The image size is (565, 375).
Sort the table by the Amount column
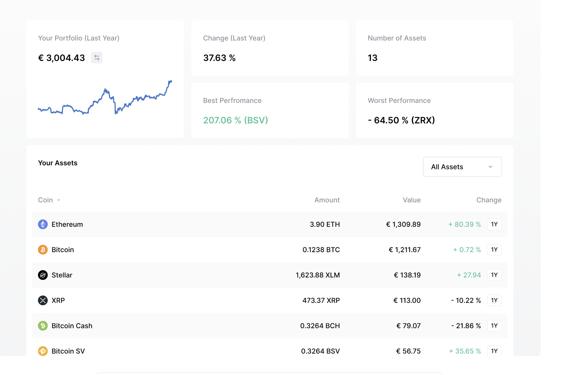[x=327, y=200]
